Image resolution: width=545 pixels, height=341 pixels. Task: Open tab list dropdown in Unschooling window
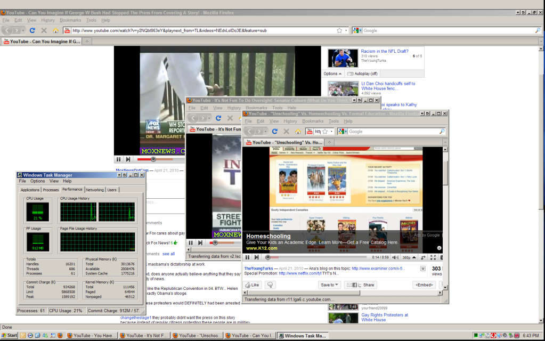coord(444,142)
